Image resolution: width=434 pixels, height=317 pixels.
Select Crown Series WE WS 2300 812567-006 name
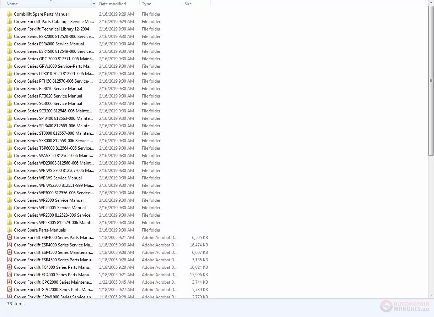[x=54, y=171]
